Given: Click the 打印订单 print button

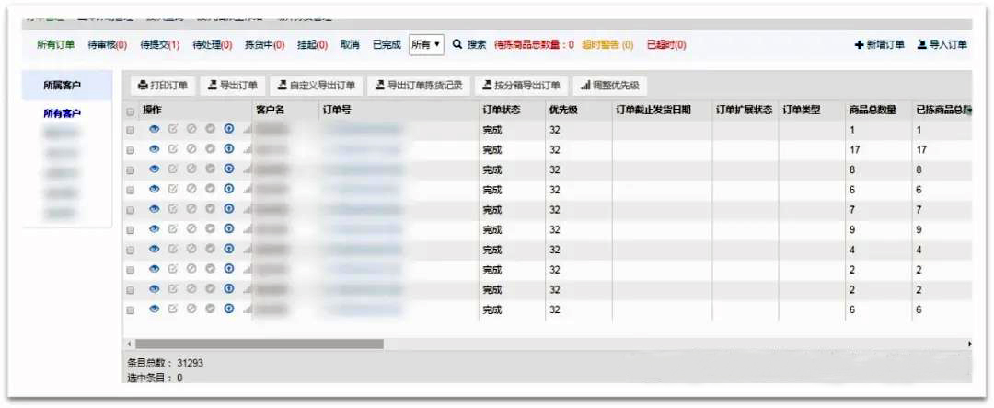Looking at the screenshot, I should point(163,86).
